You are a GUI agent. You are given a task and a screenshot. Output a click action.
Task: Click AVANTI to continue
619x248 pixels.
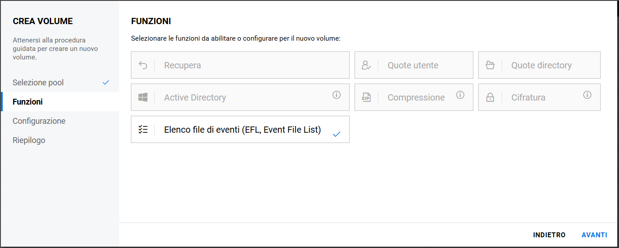point(594,235)
